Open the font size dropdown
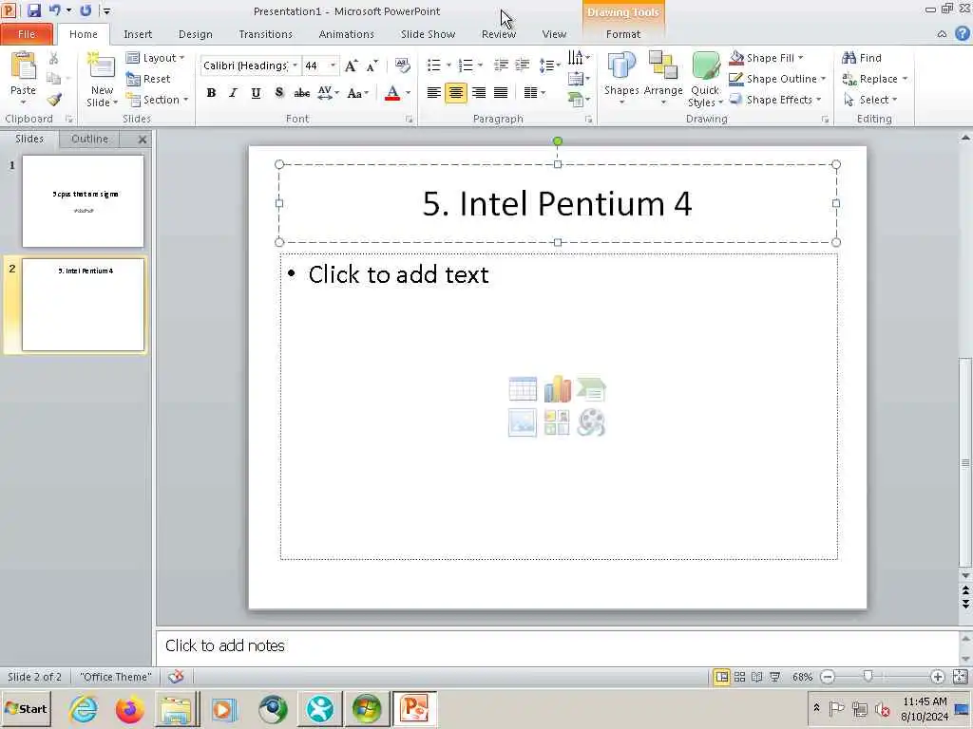 (333, 65)
